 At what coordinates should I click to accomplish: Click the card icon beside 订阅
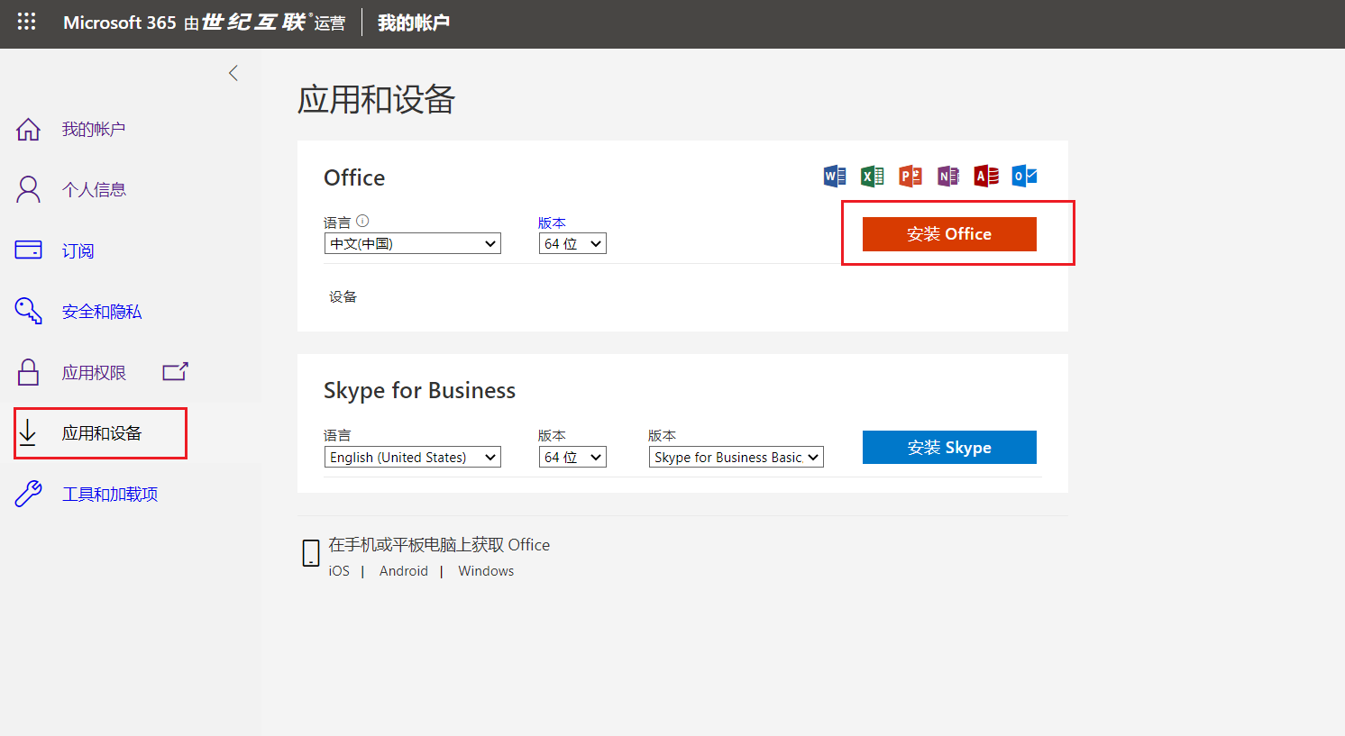[x=29, y=250]
